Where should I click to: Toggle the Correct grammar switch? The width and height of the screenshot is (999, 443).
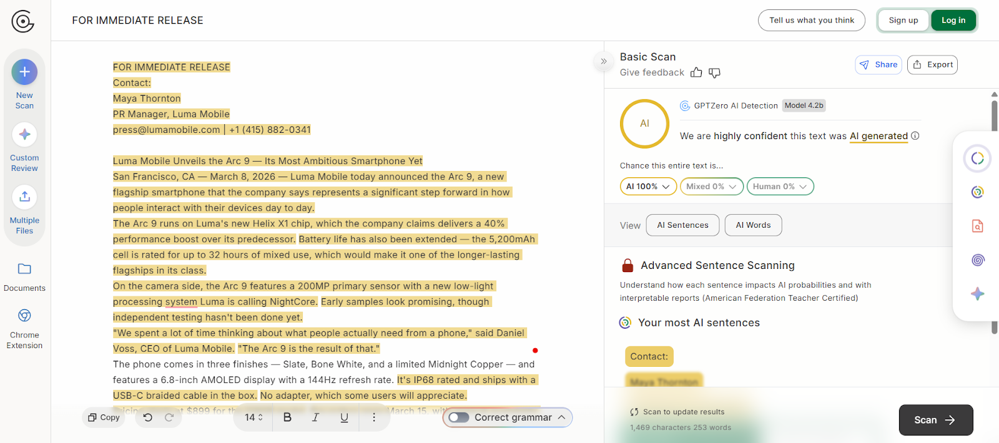point(459,417)
